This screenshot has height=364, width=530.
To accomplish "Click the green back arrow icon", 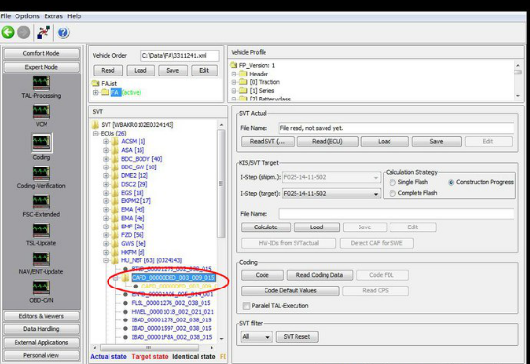I will coord(8,33).
